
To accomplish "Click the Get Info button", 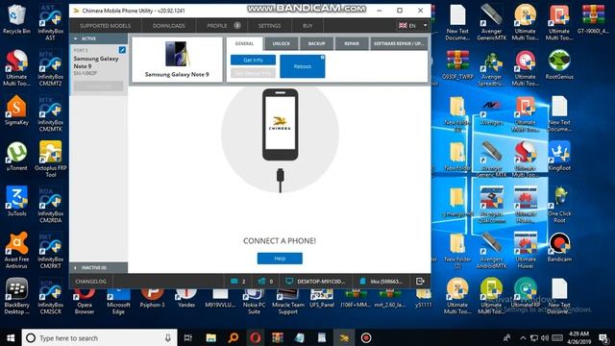I will coord(253,60).
